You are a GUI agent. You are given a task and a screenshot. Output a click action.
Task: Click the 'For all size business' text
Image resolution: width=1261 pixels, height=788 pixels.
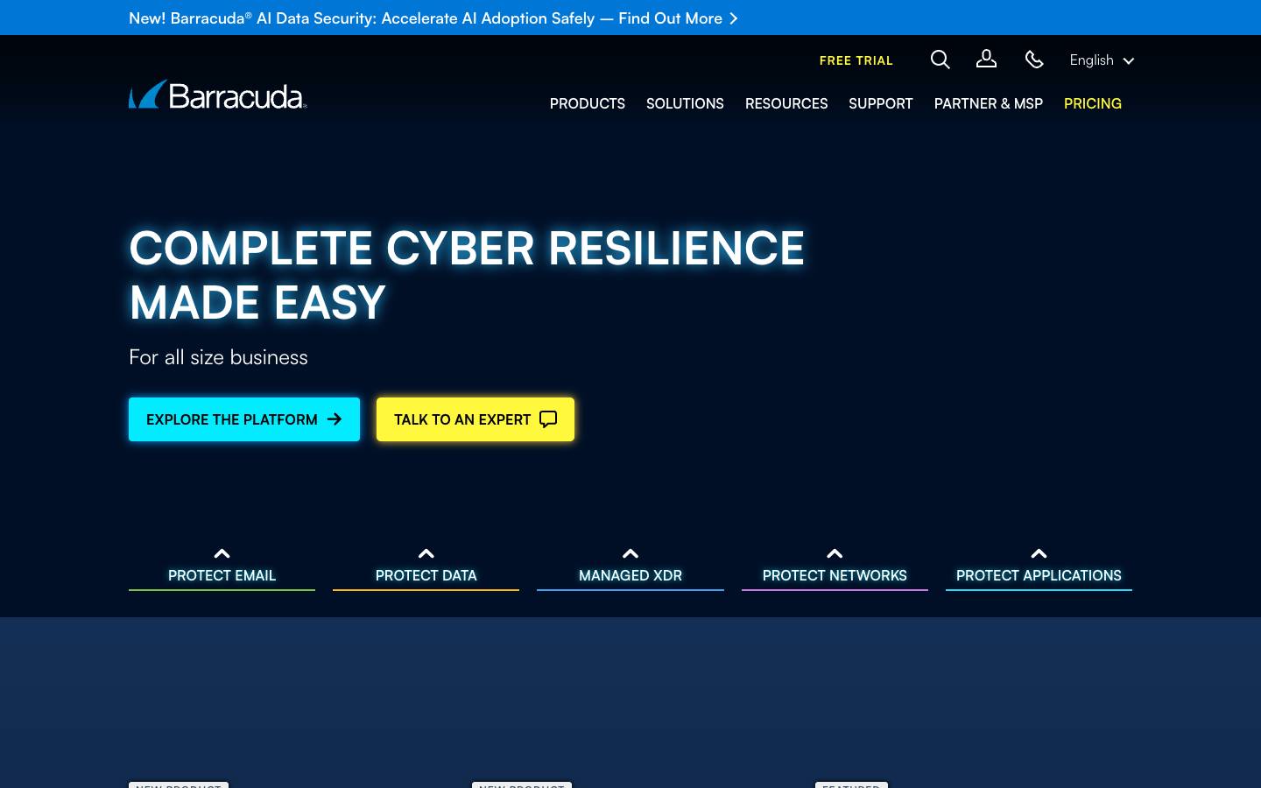click(x=218, y=357)
